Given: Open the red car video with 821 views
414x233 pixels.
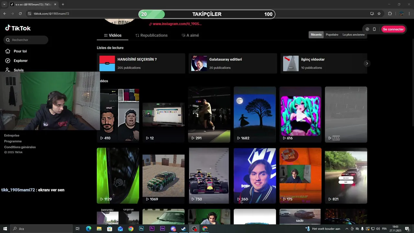Looking at the screenshot, I should tap(346, 176).
